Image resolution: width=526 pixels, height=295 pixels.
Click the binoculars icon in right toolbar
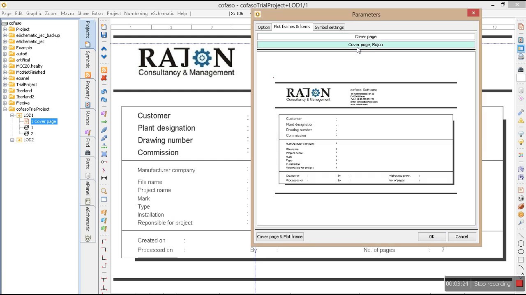tap(521, 70)
